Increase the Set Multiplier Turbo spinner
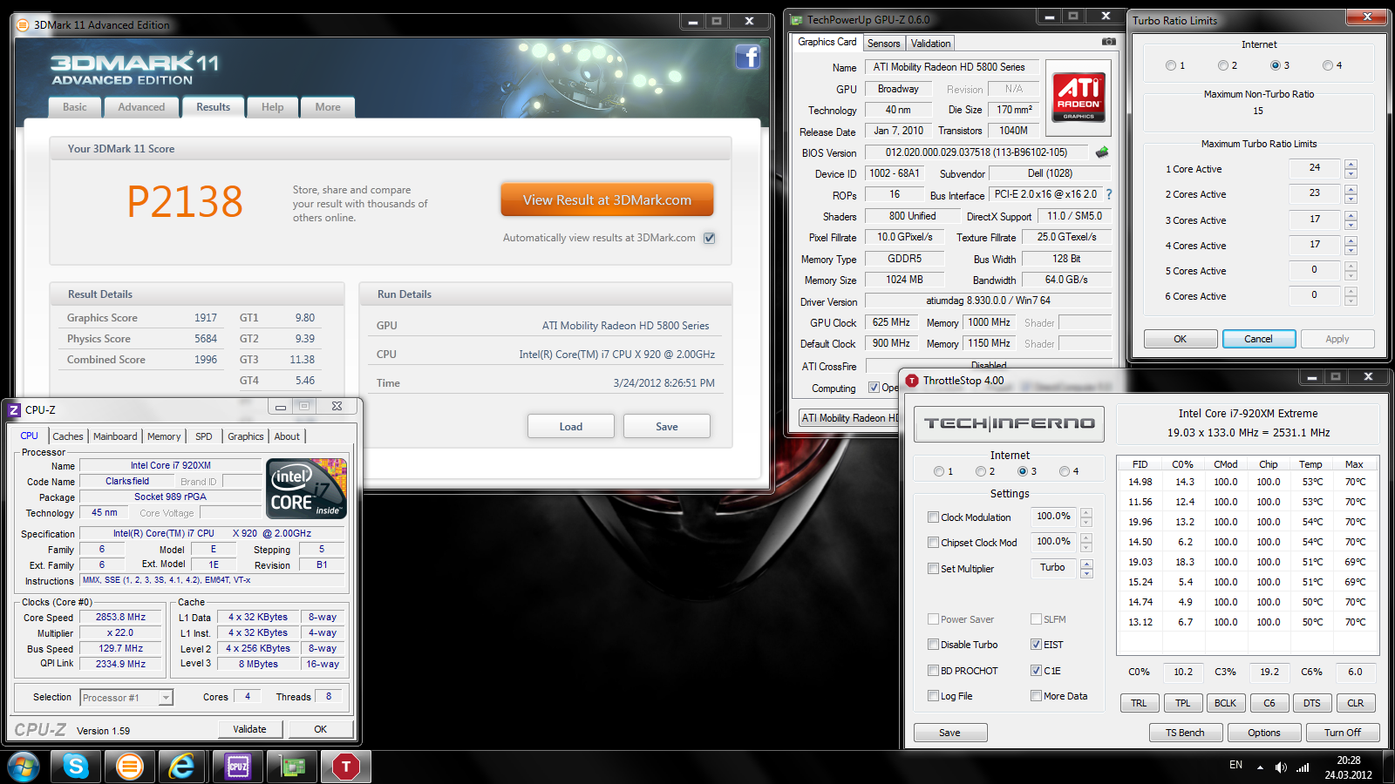The image size is (1395, 784). coord(1086,564)
